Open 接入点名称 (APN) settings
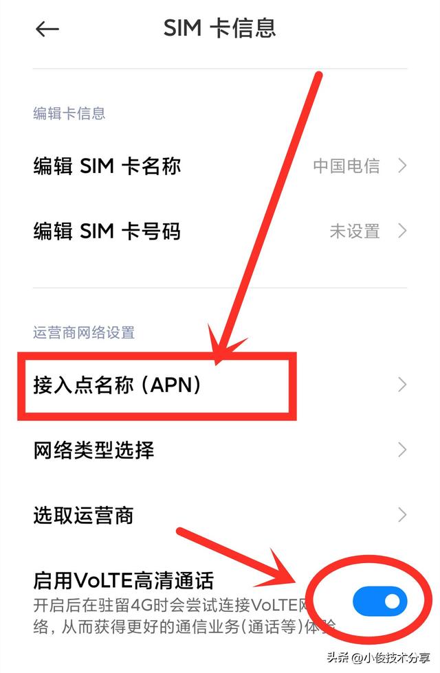The image size is (440, 673). pos(220,385)
